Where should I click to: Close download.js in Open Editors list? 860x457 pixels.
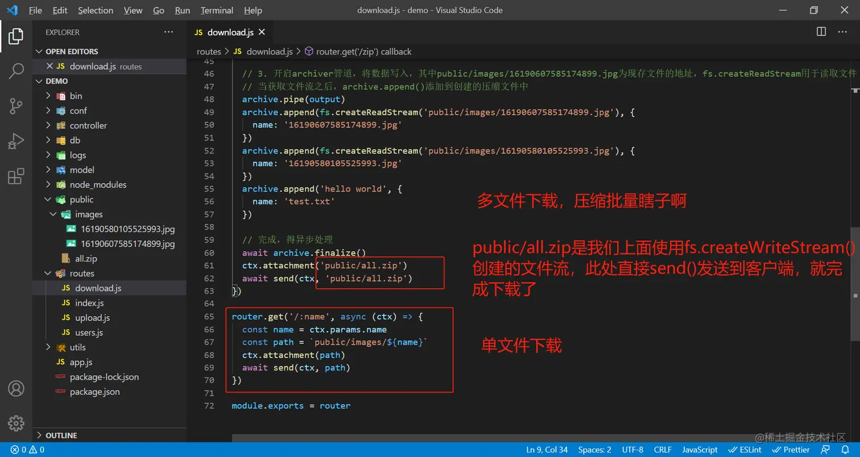pos(49,66)
